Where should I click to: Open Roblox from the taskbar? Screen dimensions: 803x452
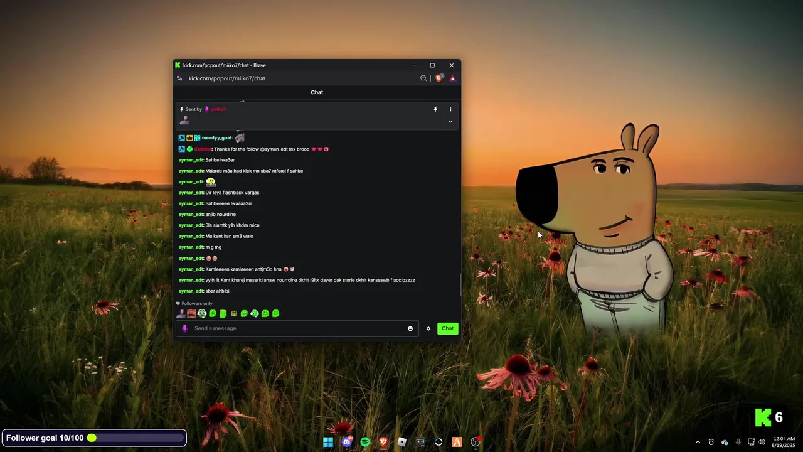pyautogui.click(x=402, y=442)
